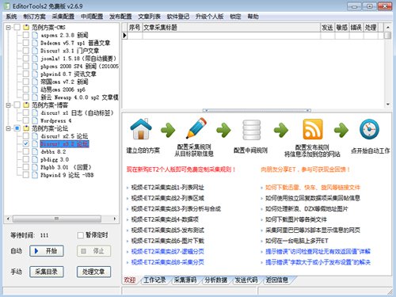The image size is (396, 297).
Task: Check the box for Discuz! x3.1 门户文章
Action: click(26, 51)
